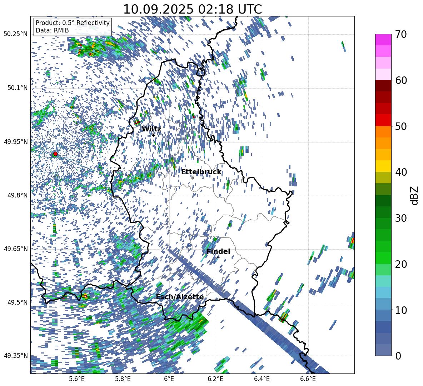This screenshot has height=386, width=423.
Task: Click the Esch/Alzette location cross marker
Action: pos(167,303)
